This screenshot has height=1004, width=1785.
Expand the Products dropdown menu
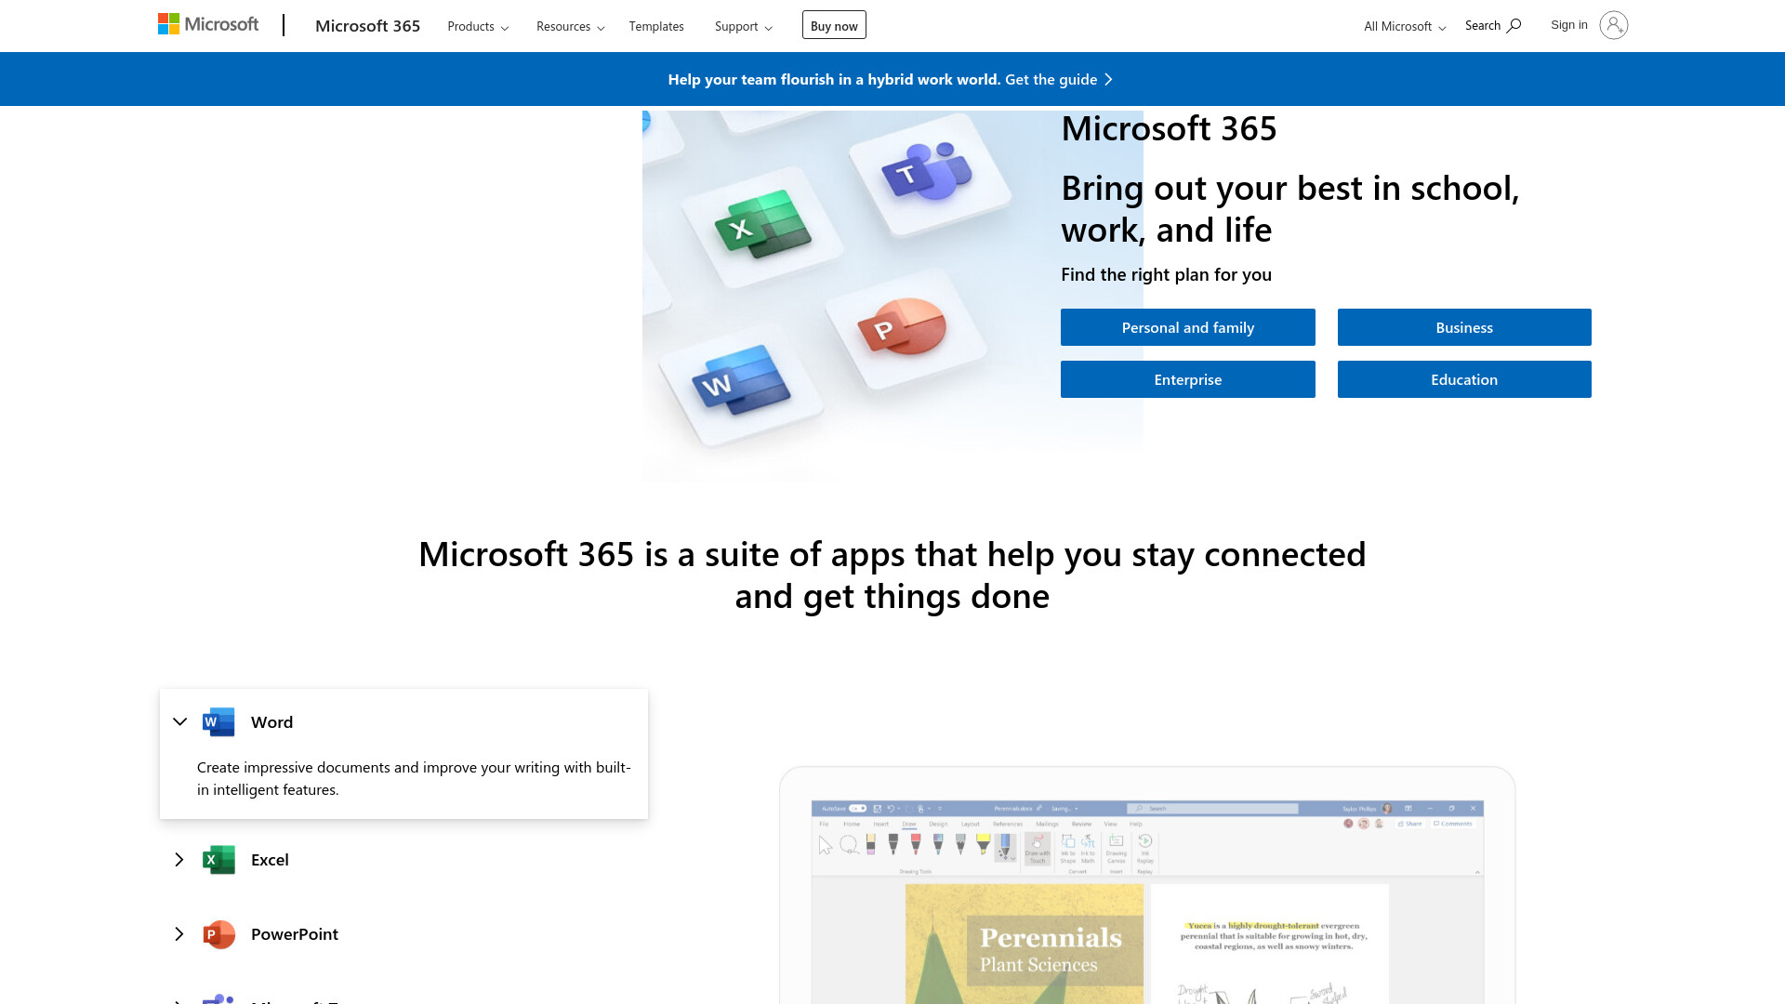(x=478, y=26)
